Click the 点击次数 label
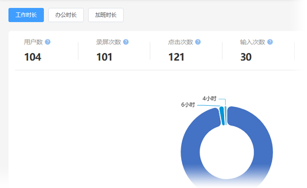The image size is (307, 188). (181, 42)
